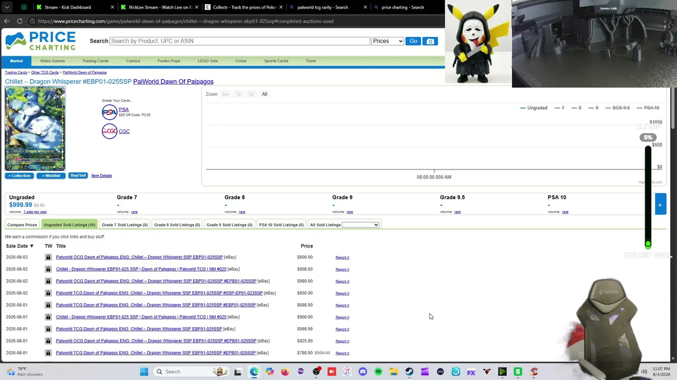The width and height of the screenshot is (677, 380).
Task: Click the lock icon beside the $698.00 sale
Action: click(x=48, y=305)
